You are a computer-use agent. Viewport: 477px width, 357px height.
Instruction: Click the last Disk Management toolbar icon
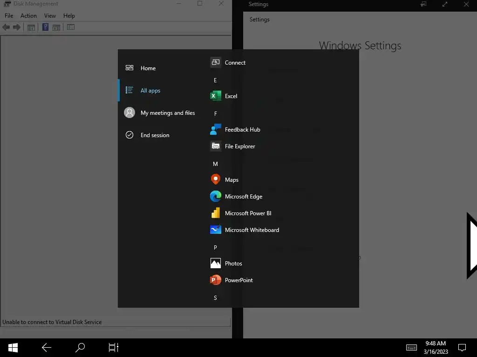coord(71,27)
